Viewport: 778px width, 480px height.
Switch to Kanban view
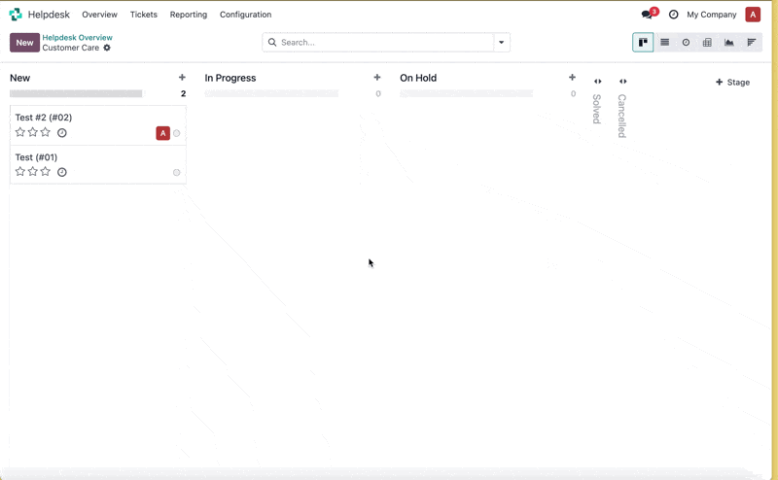[x=643, y=42]
